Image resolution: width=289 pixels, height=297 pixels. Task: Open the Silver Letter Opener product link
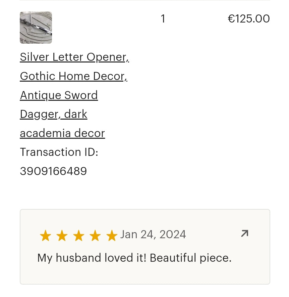pos(74,57)
